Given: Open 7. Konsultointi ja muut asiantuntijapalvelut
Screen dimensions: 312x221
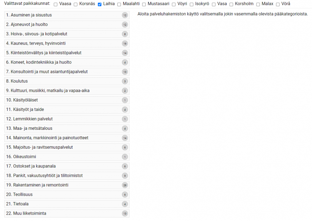Looking at the screenshot, I should [67, 72].
